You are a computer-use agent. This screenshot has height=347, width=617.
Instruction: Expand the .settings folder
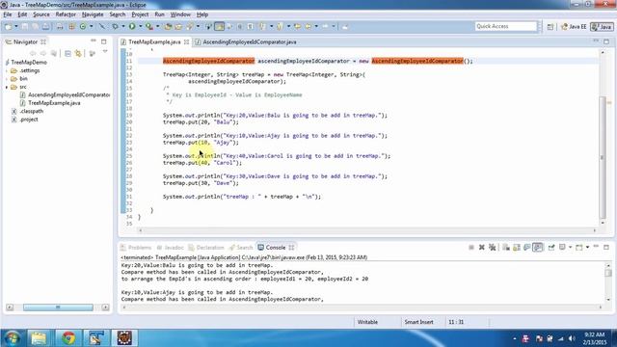[x=7, y=70]
